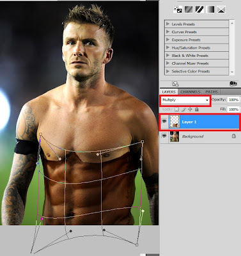Click the Fill label
The image size is (241, 256).
point(223,109)
